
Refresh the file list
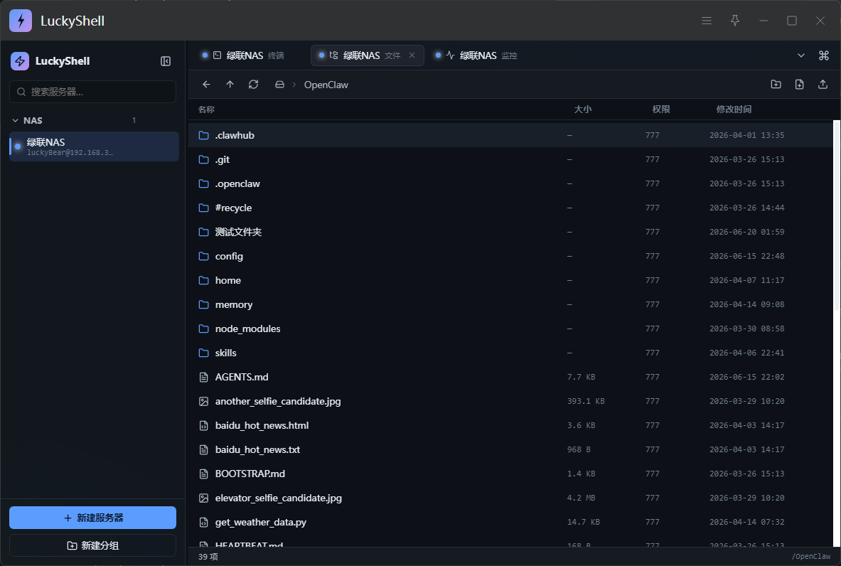[254, 84]
